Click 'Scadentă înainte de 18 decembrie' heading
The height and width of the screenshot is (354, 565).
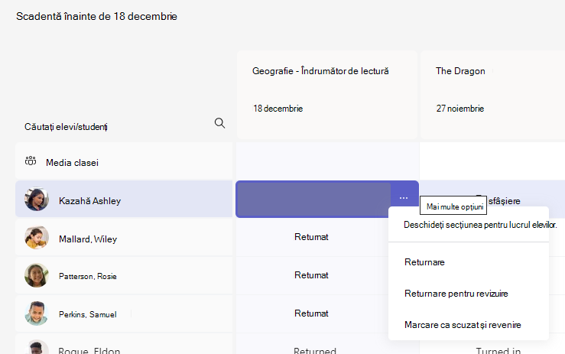pyautogui.click(x=96, y=16)
